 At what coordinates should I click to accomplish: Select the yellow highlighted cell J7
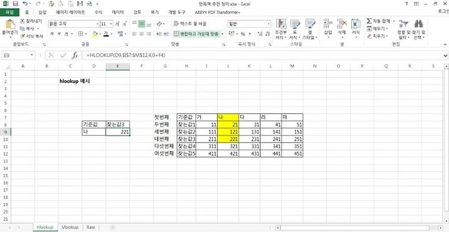point(228,117)
